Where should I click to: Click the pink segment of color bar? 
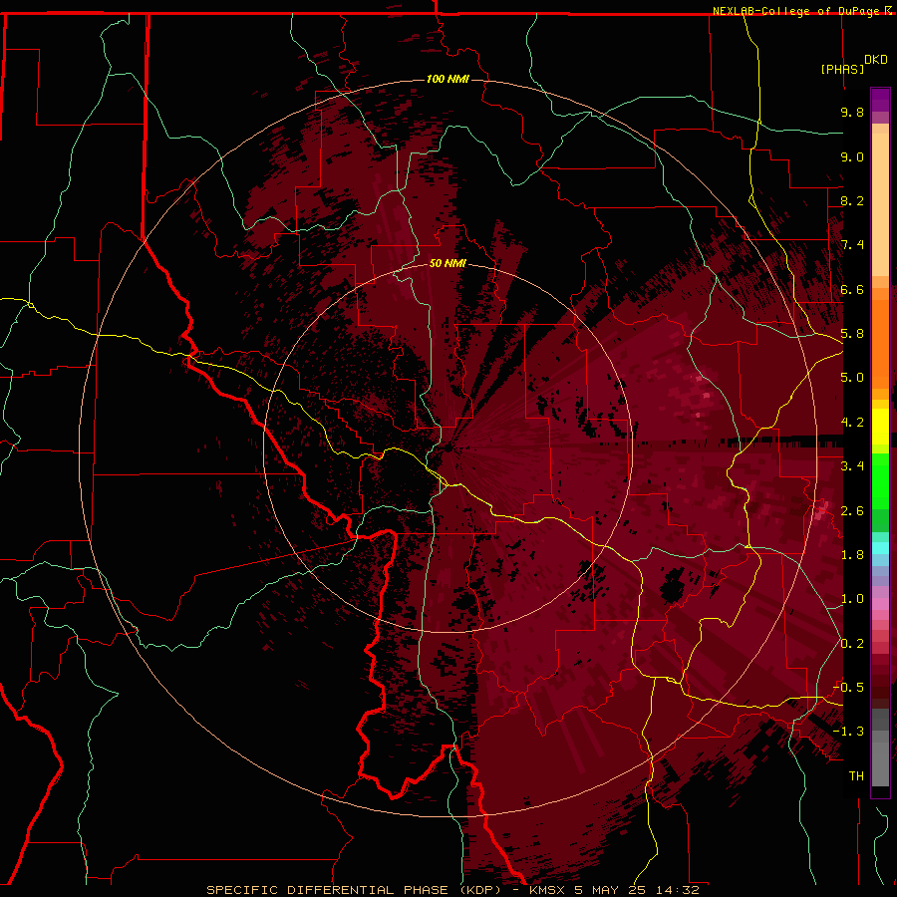click(x=880, y=604)
